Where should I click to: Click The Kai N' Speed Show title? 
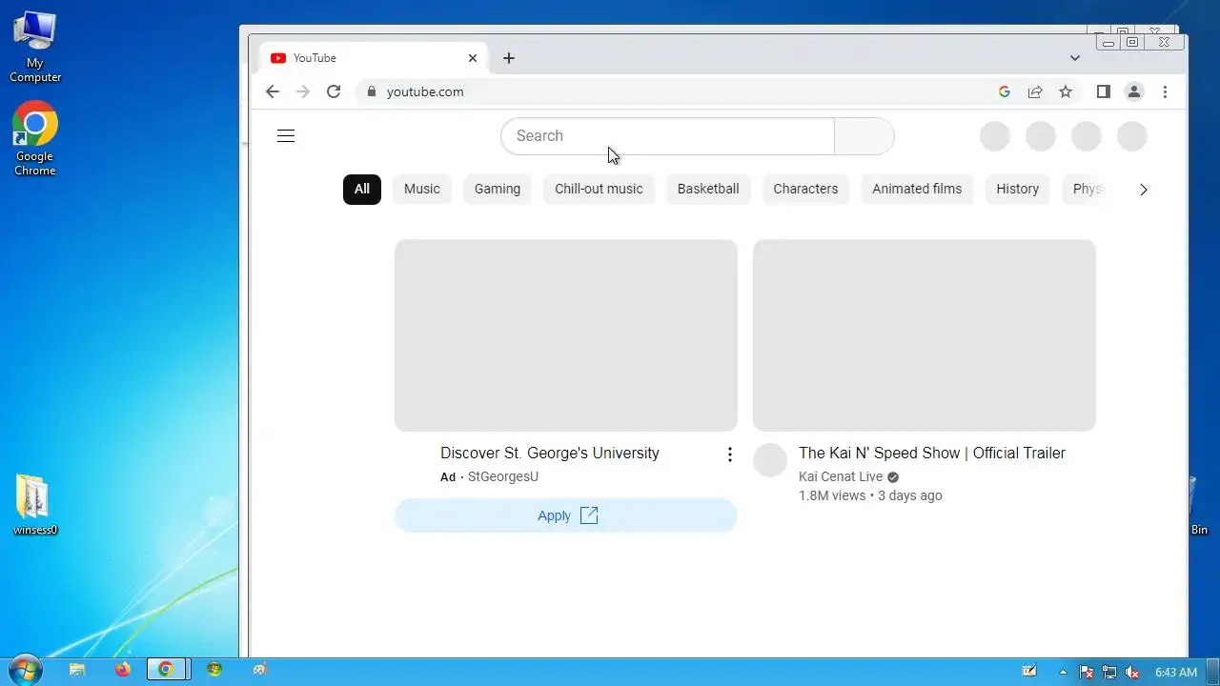coord(932,454)
